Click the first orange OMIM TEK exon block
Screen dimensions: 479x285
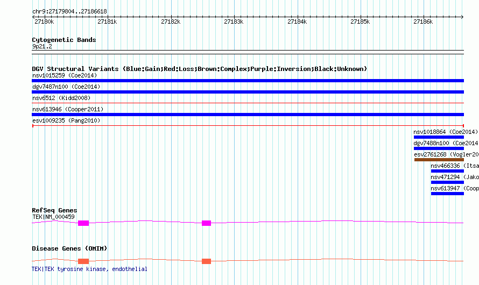[83, 261]
